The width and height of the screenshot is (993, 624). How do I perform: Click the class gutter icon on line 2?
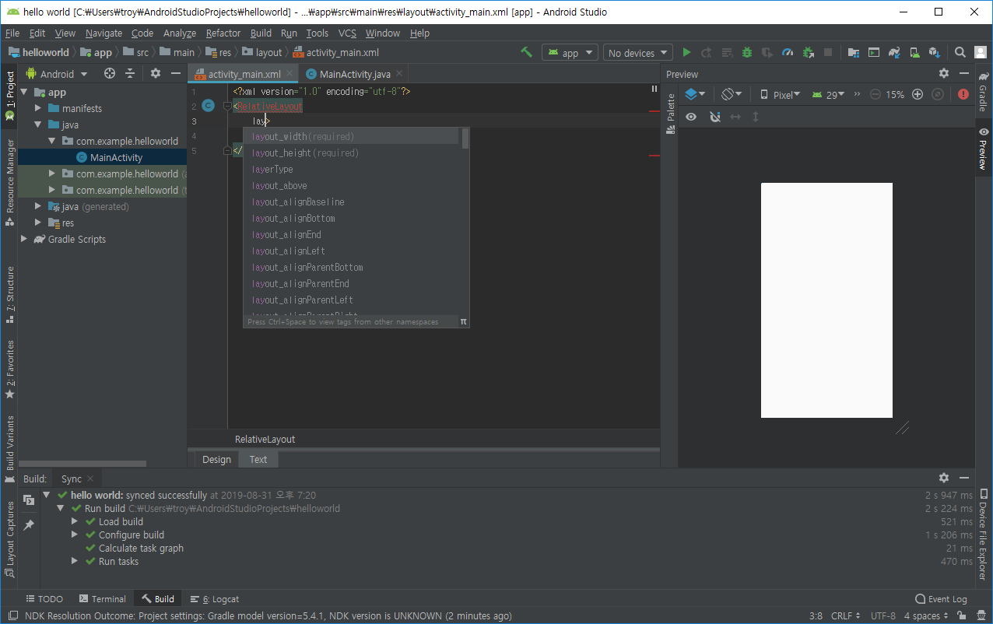tap(208, 106)
